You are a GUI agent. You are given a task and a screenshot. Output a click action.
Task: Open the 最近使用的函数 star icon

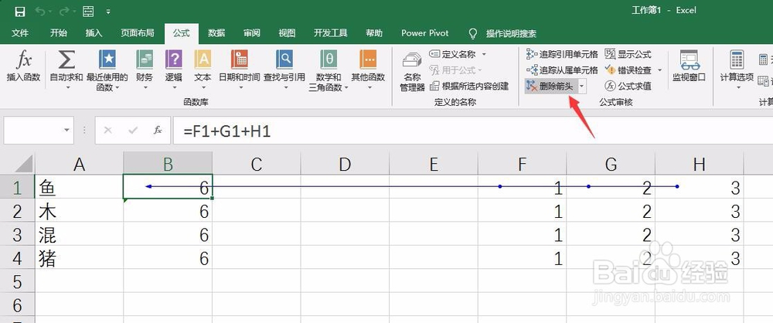coord(107,59)
